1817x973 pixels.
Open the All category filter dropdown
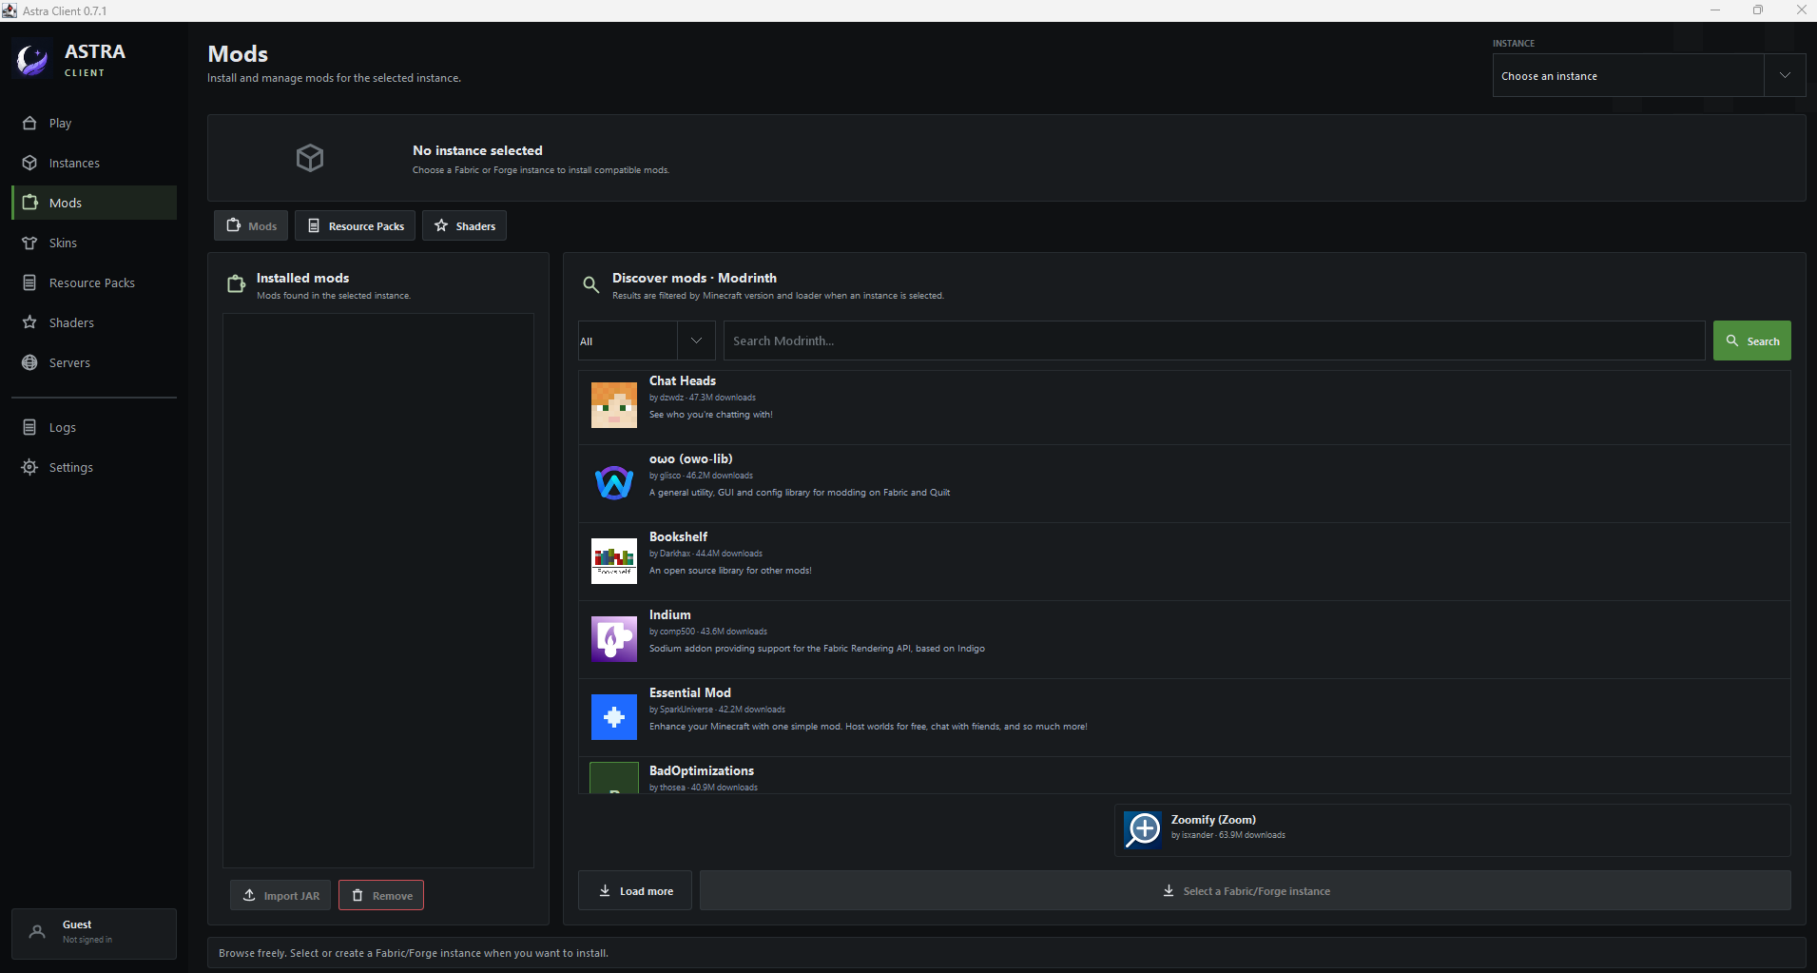tap(647, 341)
